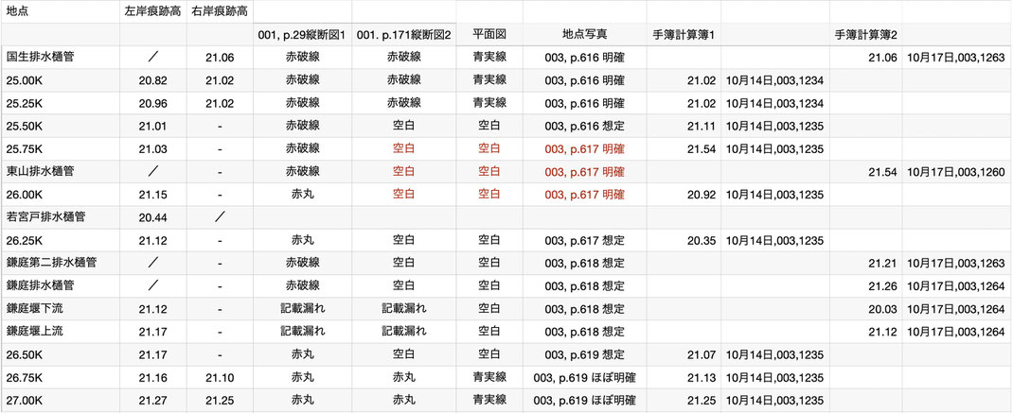Select the 26.25K row label
Screen dimensions: 1013x413
click(25, 240)
